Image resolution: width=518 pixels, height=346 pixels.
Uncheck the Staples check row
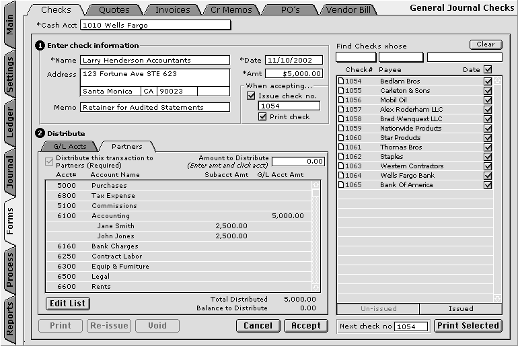(x=488, y=156)
